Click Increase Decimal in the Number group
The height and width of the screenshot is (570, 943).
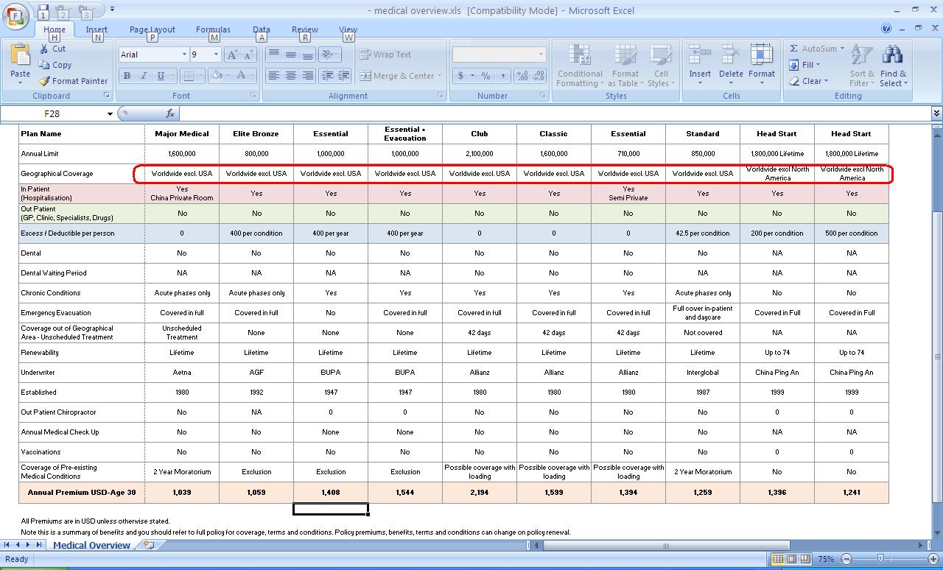pos(522,76)
